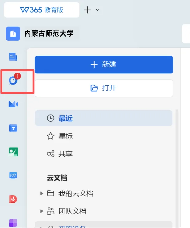Open the 100 screen icon in the sidebar
Viewport: 190px width, 228px height.
coord(13,175)
